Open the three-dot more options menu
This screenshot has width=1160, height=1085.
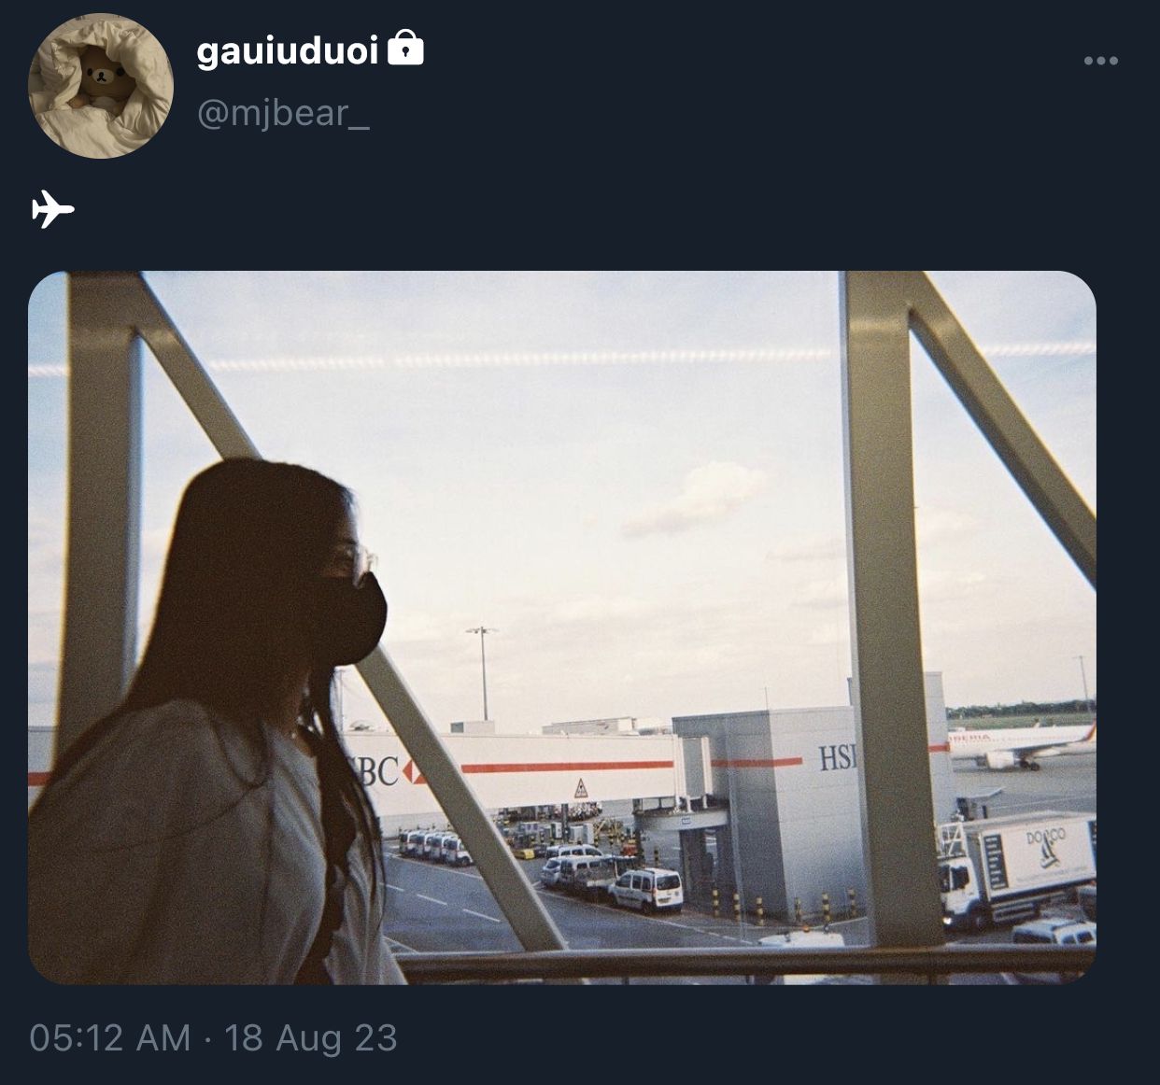pos(1100,61)
